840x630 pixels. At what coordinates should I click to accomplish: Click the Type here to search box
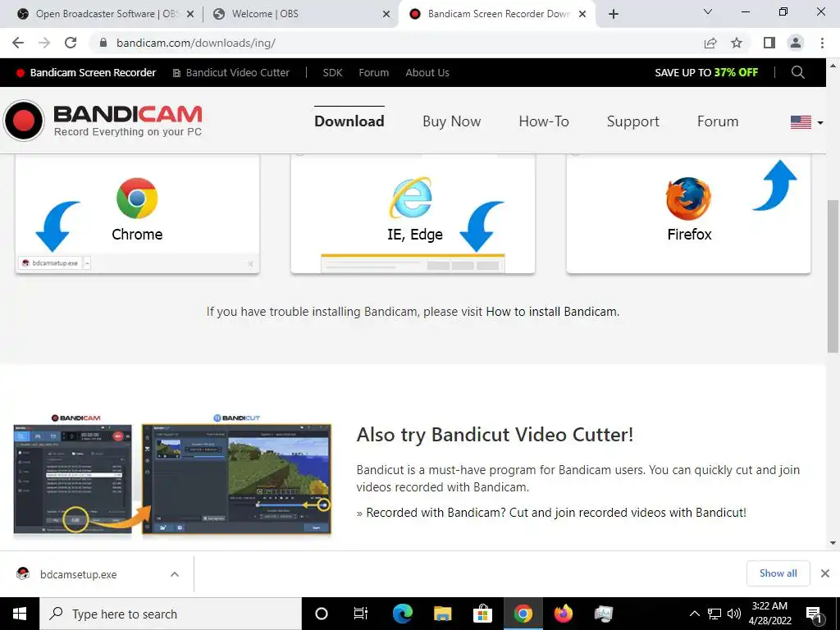171,614
